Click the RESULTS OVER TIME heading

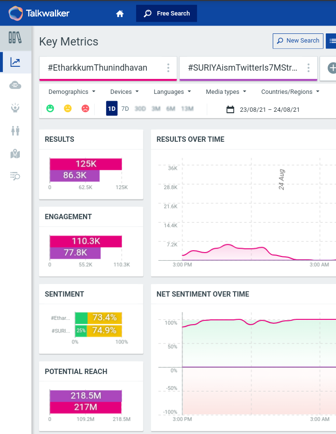[x=191, y=139]
